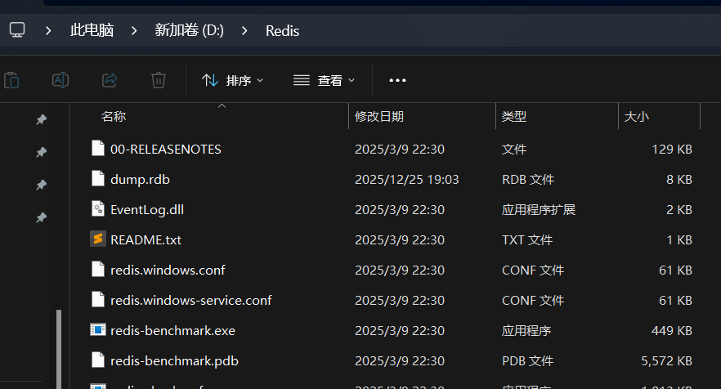Select the redis.windows-service.conf file icon
Image resolution: width=721 pixels, height=389 pixels.
[x=98, y=299]
